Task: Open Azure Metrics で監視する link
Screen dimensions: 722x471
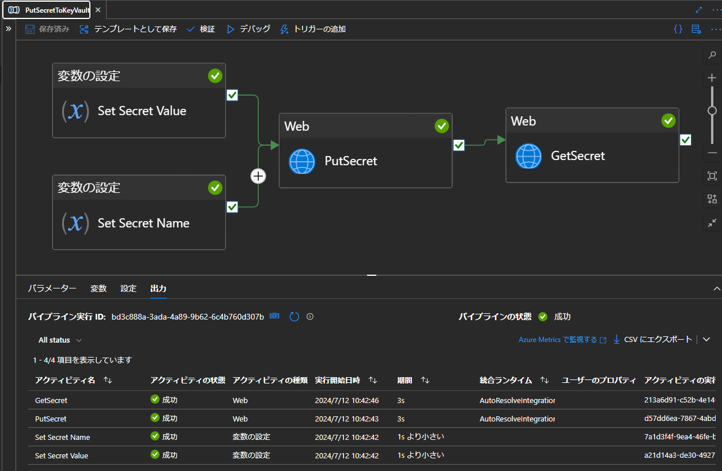Action: 562,340
